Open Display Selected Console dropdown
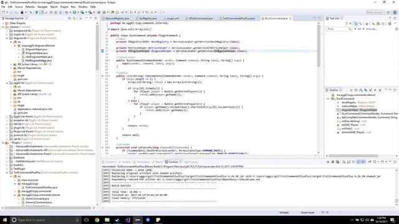This screenshot has width=399, height=224. [378, 162]
